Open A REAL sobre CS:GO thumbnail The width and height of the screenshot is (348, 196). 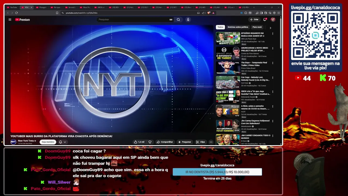[228, 111]
